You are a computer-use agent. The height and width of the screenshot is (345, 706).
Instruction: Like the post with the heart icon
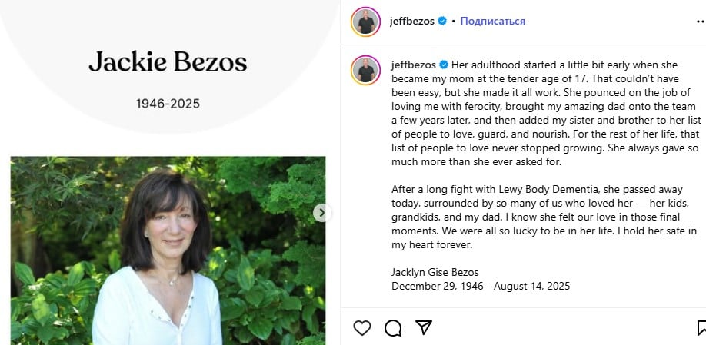[x=362, y=328]
